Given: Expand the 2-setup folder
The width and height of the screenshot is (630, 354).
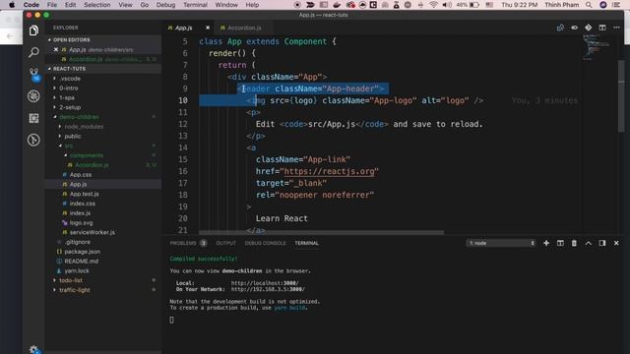Looking at the screenshot, I should tap(70, 107).
